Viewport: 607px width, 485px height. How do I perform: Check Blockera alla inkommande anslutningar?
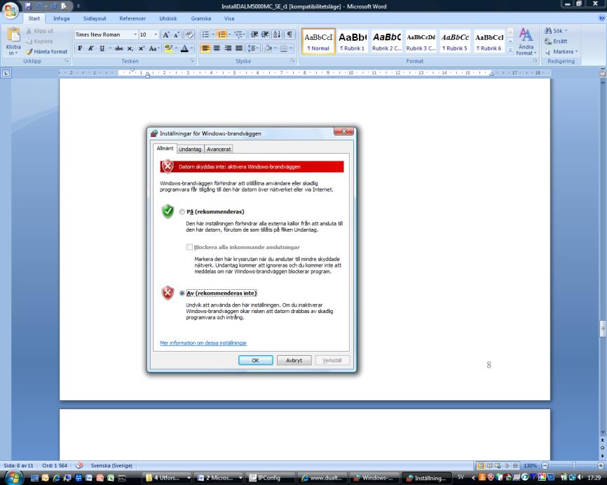click(x=189, y=247)
